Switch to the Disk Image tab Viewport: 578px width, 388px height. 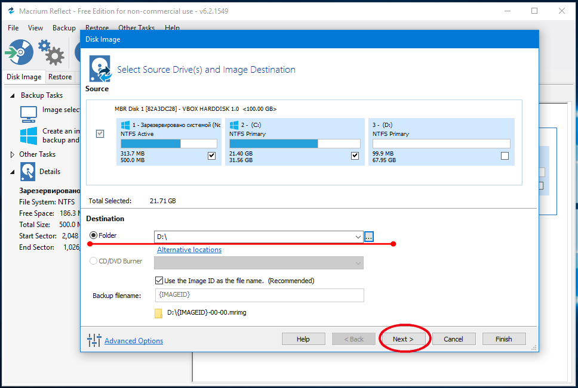click(24, 77)
